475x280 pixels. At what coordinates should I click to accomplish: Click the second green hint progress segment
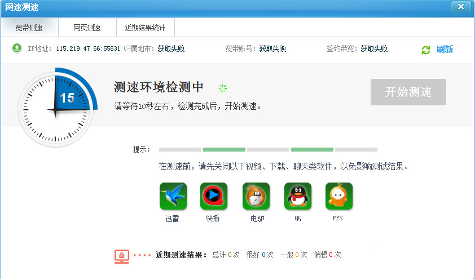point(224,149)
